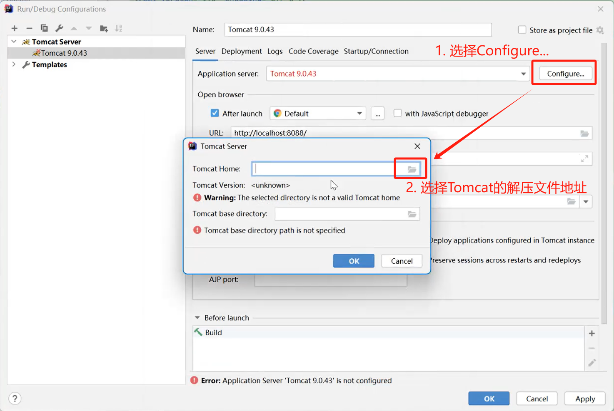The image size is (614, 411).
Task: Open help with the question mark icon
Action: 15,398
